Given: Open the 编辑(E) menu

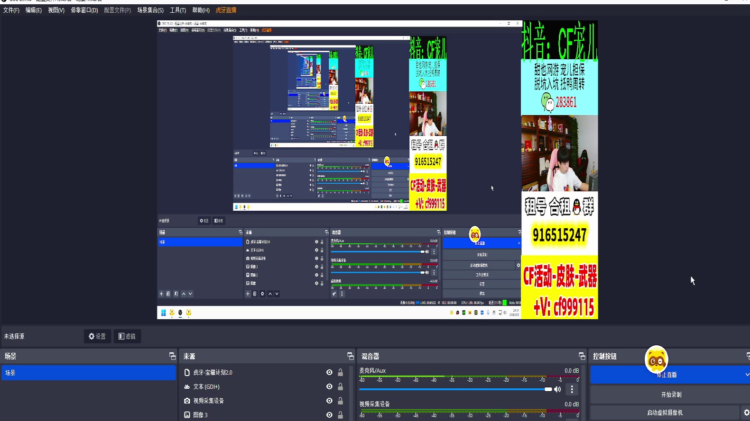Looking at the screenshot, I should click(33, 10).
